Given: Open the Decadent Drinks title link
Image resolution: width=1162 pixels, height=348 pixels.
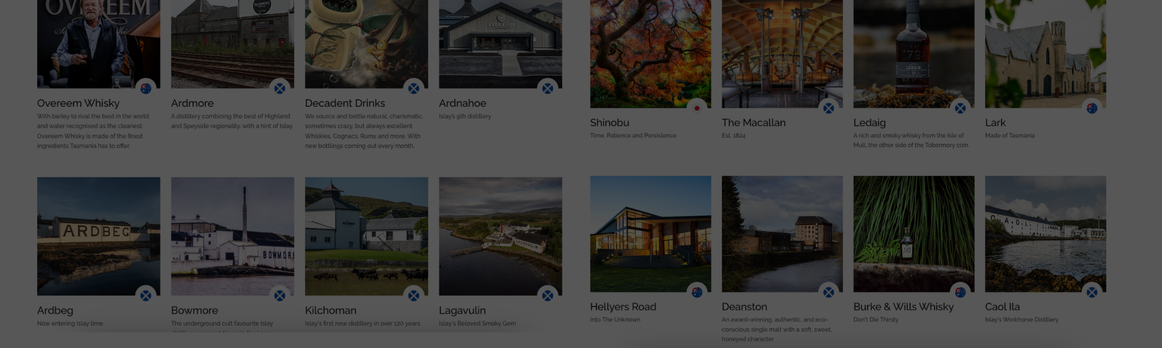Looking at the screenshot, I should [x=345, y=103].
